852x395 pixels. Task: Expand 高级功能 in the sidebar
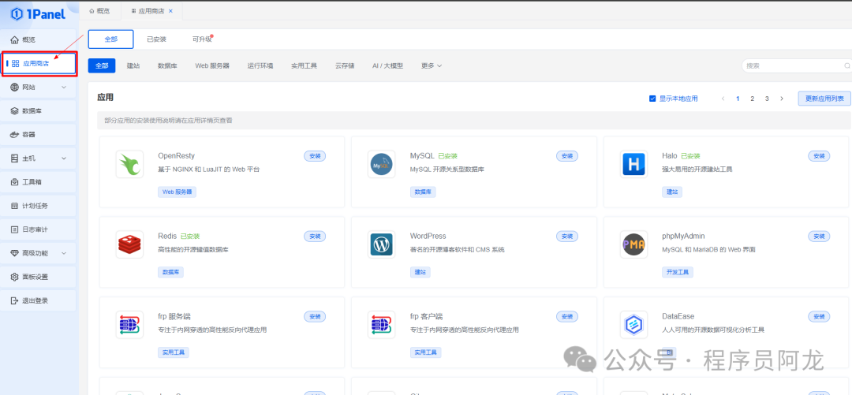pyautogui.click(x=39, y=253)
